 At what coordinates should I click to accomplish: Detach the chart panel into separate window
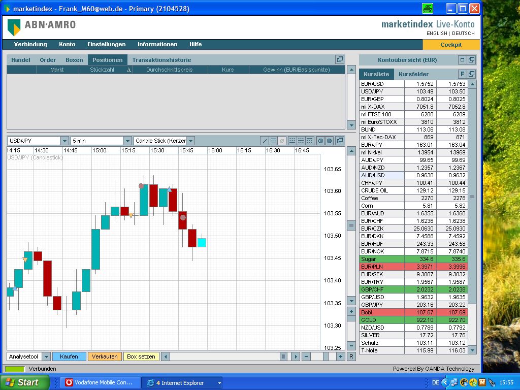(340, 141)
